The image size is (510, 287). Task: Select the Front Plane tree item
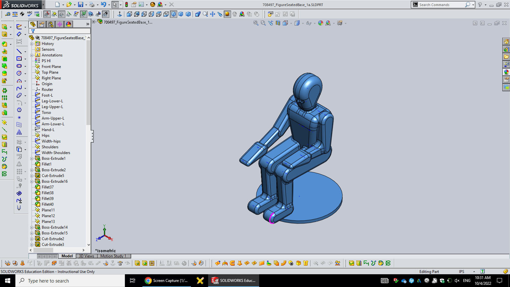click(51, 67)
